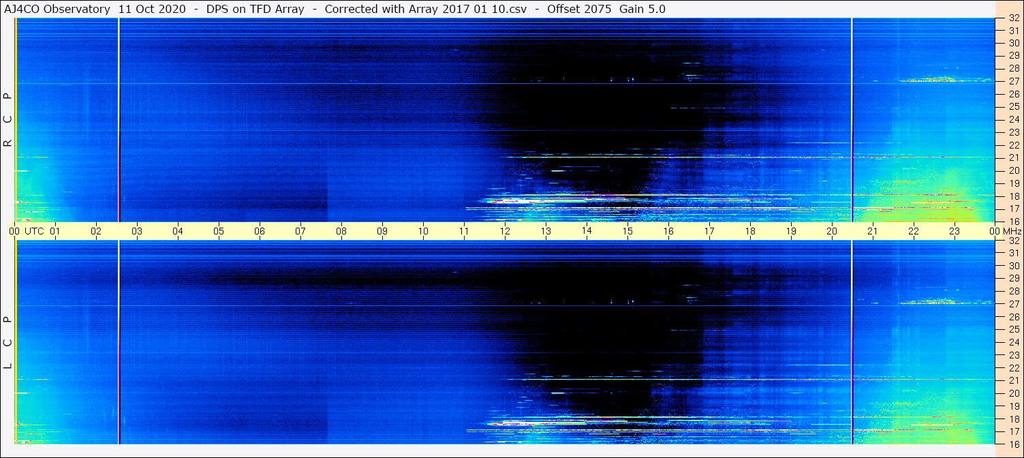Click the '18' MHz label in RCP panel

click(1013, 196)
